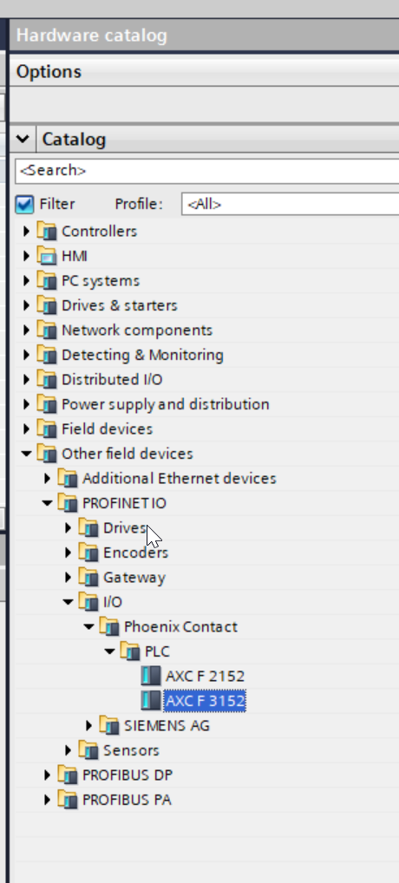Click the HMI folder icon

[47, 256]
